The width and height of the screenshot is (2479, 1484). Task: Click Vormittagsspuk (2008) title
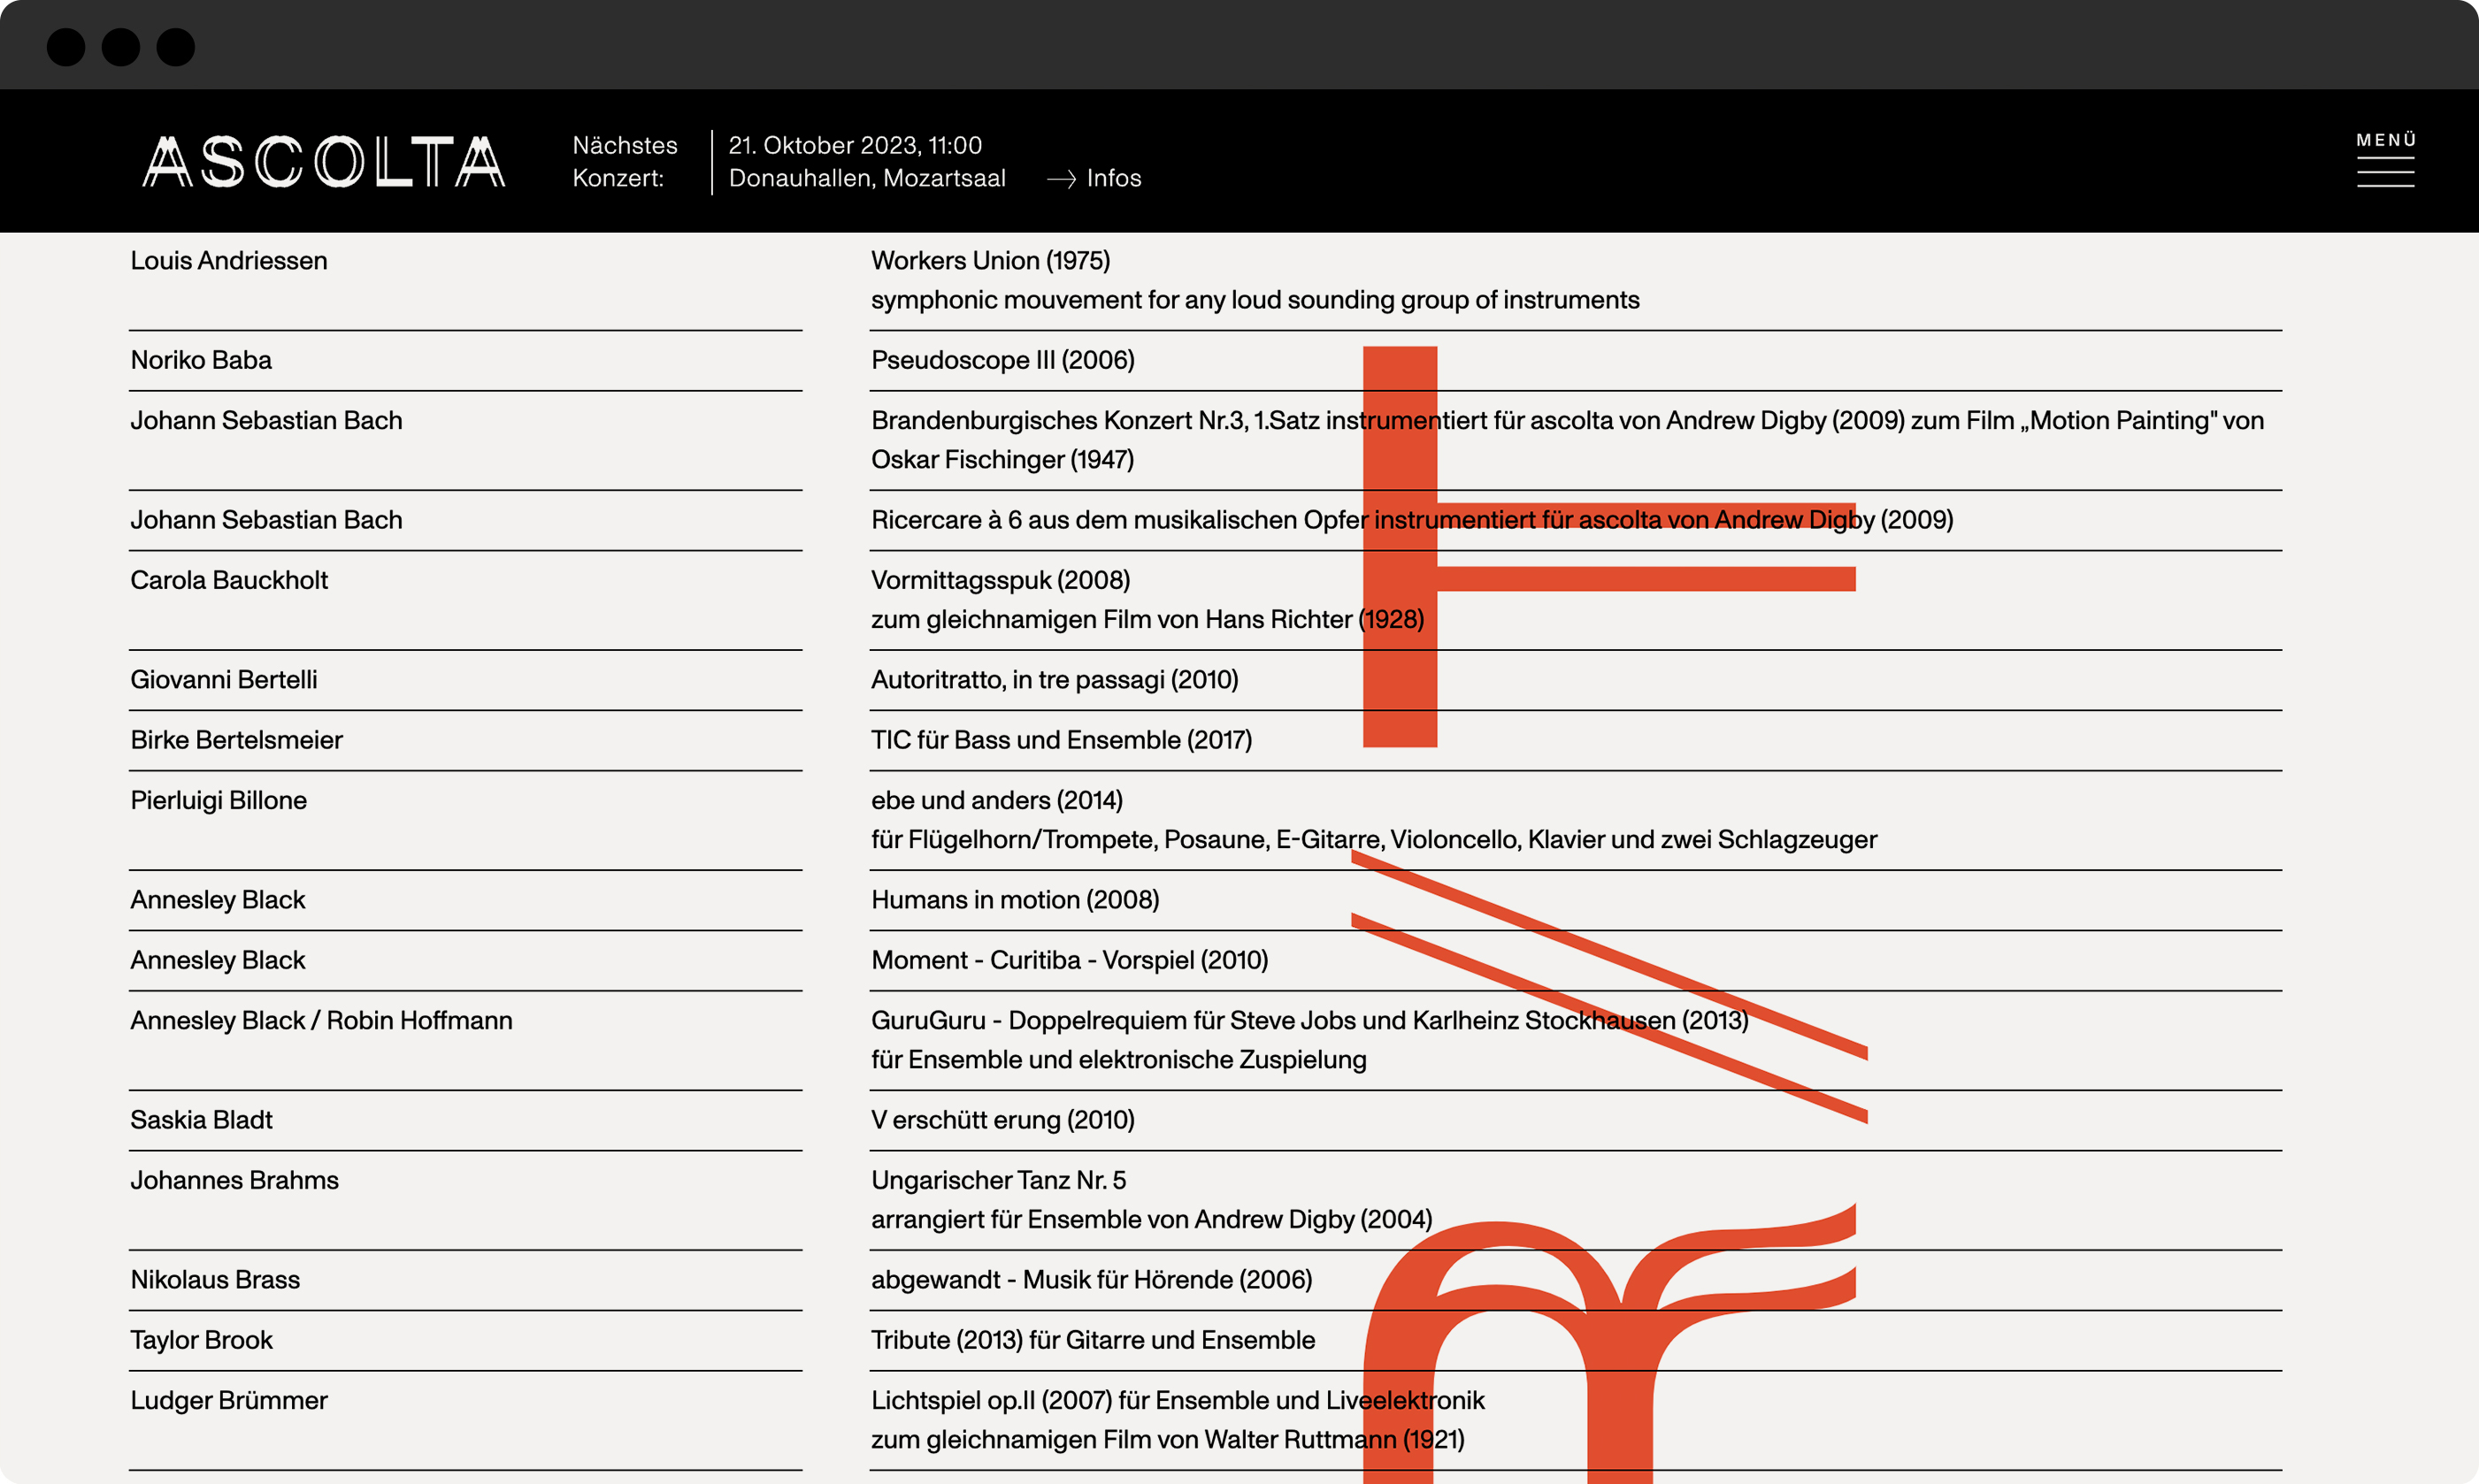coord(1001,580)
